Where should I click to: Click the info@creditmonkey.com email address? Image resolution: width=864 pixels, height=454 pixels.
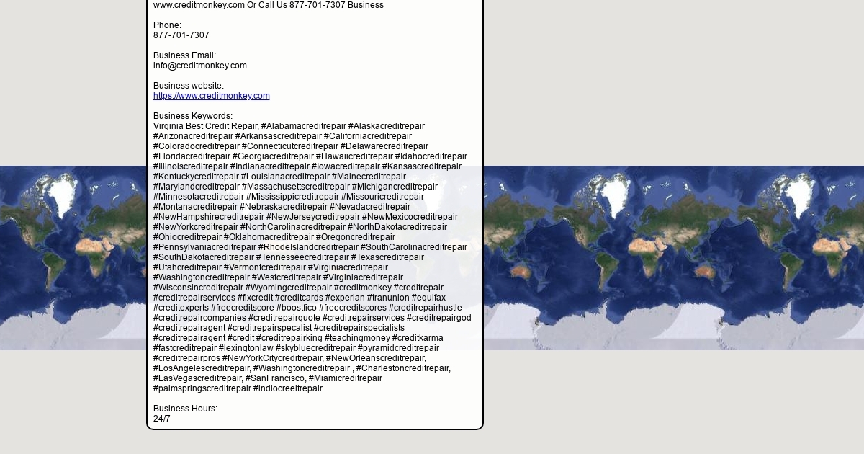click(x=199, y=66)
